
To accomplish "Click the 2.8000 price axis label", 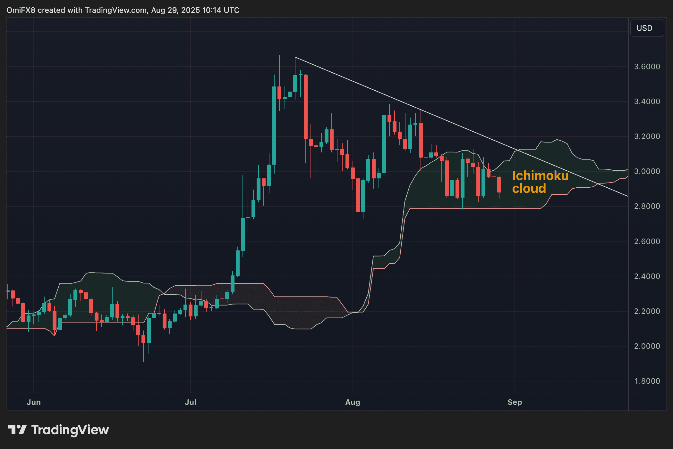I will point(647,206).
